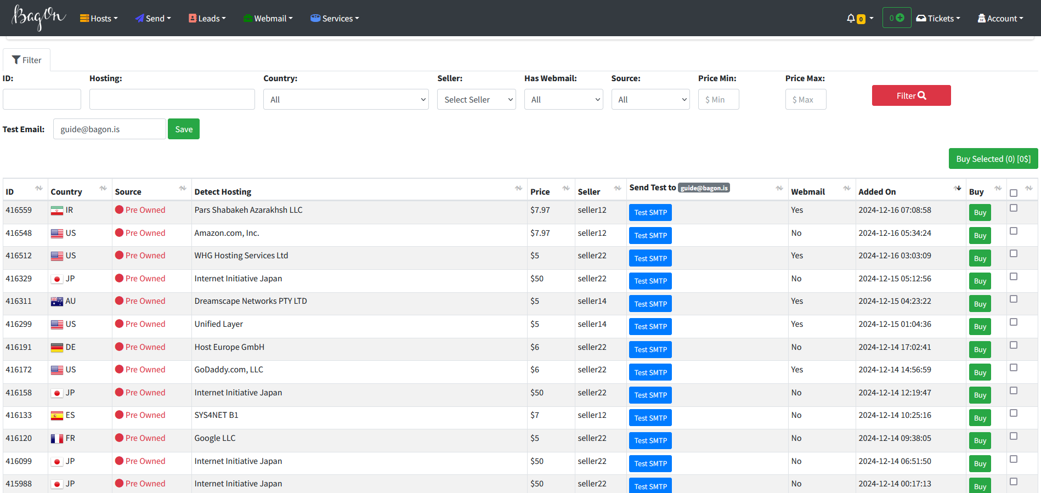Check the box for row 416548

coord(1014,231)
